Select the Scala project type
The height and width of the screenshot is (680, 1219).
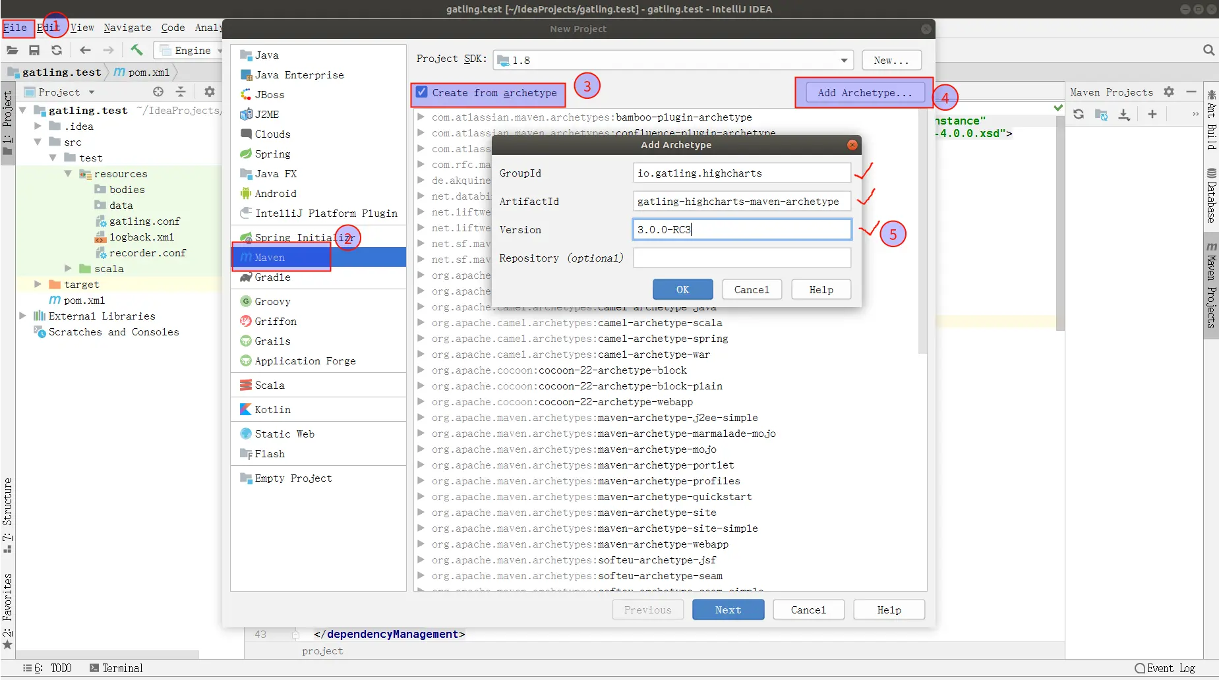(318, 385)
